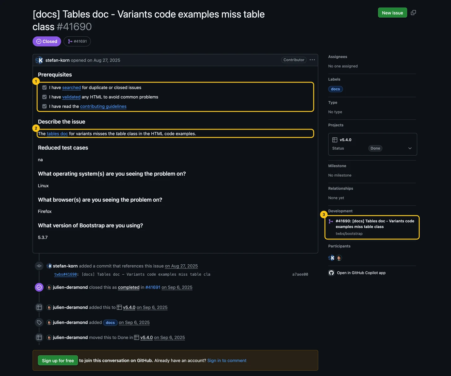Toggle 'validated any HTML' checkbox

pyautogui.click(x=44, y=97)
